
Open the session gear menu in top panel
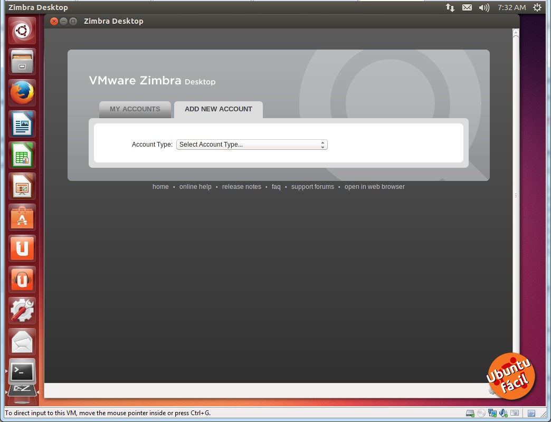click(537, 7)
